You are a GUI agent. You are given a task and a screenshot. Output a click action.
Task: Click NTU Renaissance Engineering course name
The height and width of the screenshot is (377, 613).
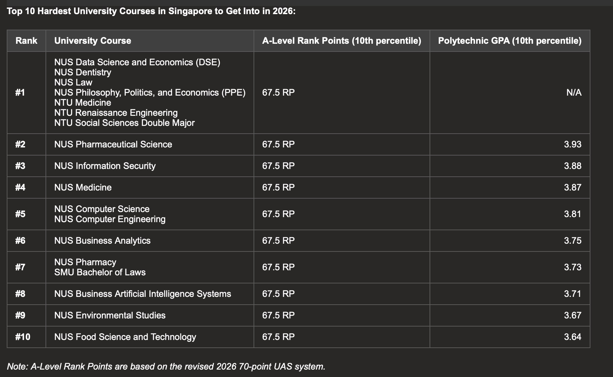[x=116, y=113]
